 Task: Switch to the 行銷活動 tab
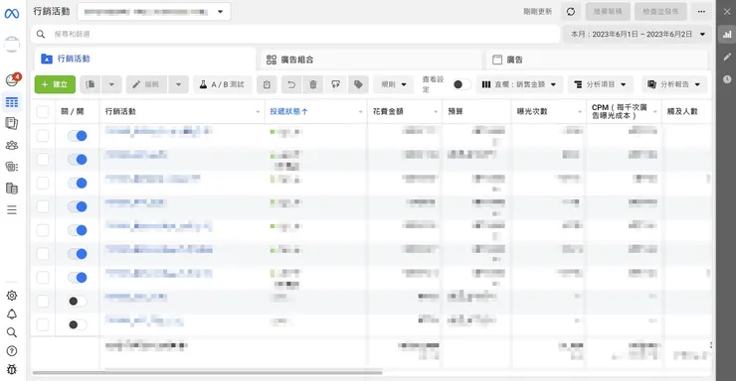click(145, 59)
